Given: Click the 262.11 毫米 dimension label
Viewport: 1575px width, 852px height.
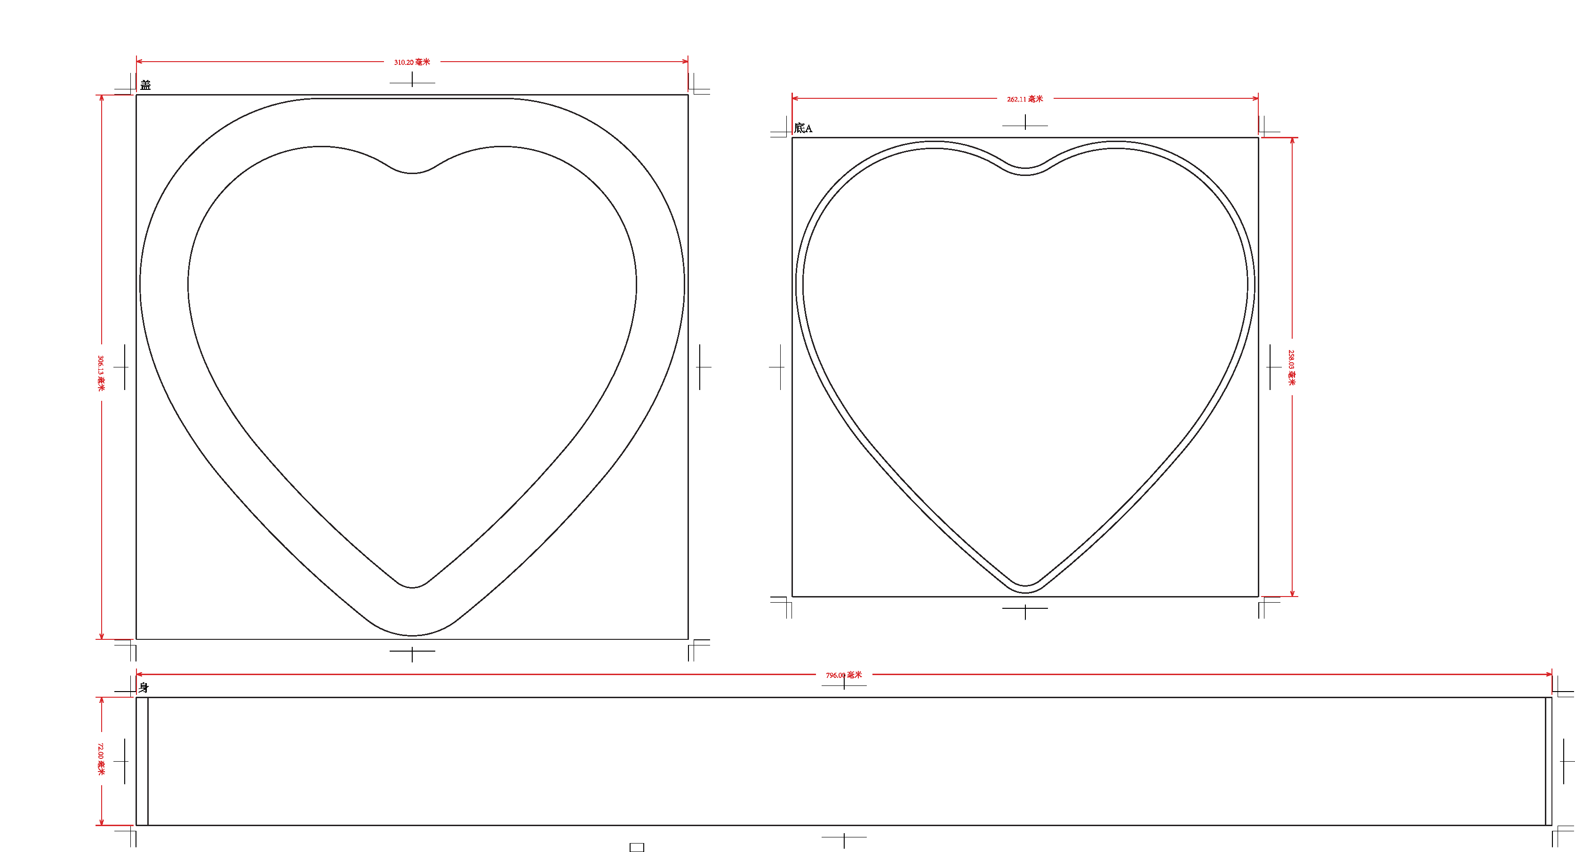Looking at the screenshot, I should pos(1025,99).
